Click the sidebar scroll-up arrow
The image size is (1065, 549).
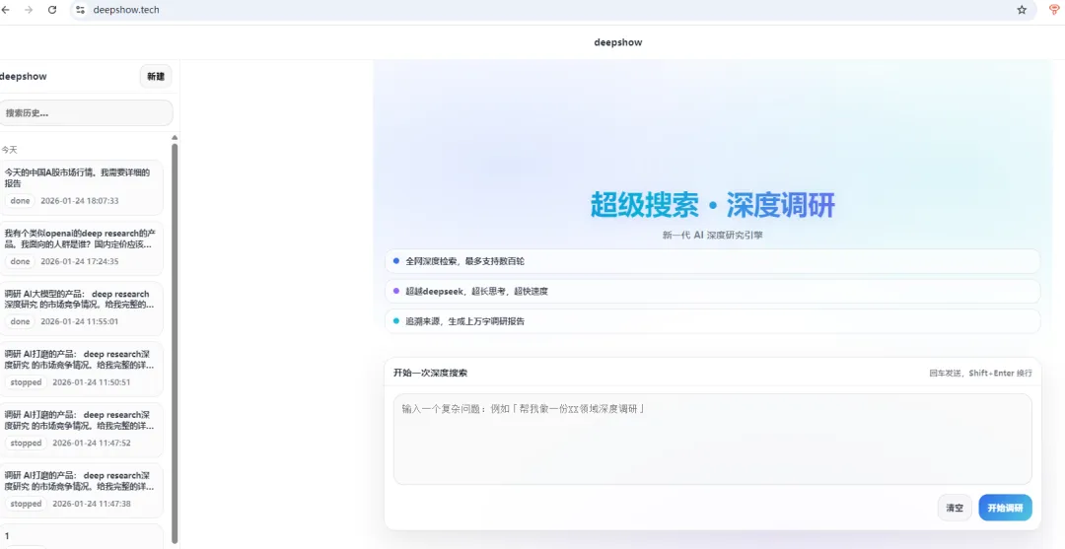175,138
